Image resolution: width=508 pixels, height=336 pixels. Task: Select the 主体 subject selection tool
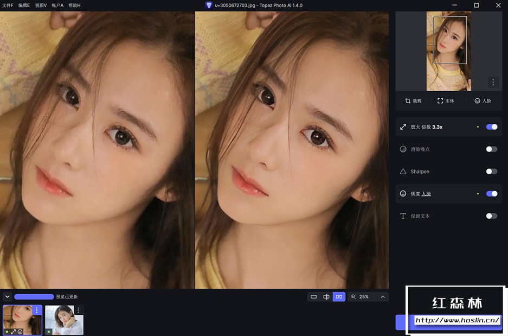tap(446, 101)
